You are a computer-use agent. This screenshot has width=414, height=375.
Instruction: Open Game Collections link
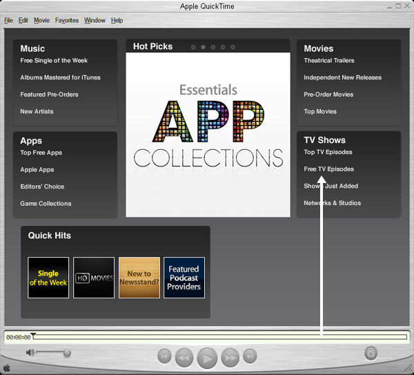[x=46, y=204]
